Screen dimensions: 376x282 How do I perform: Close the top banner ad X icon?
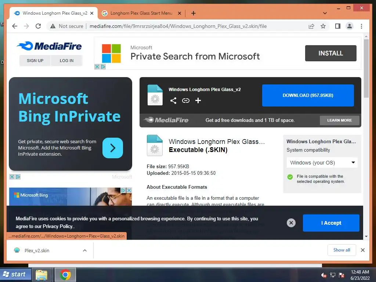(97, 67)
